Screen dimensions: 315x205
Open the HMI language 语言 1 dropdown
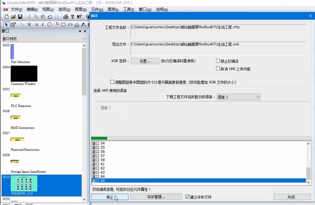(x=238, y=97)
